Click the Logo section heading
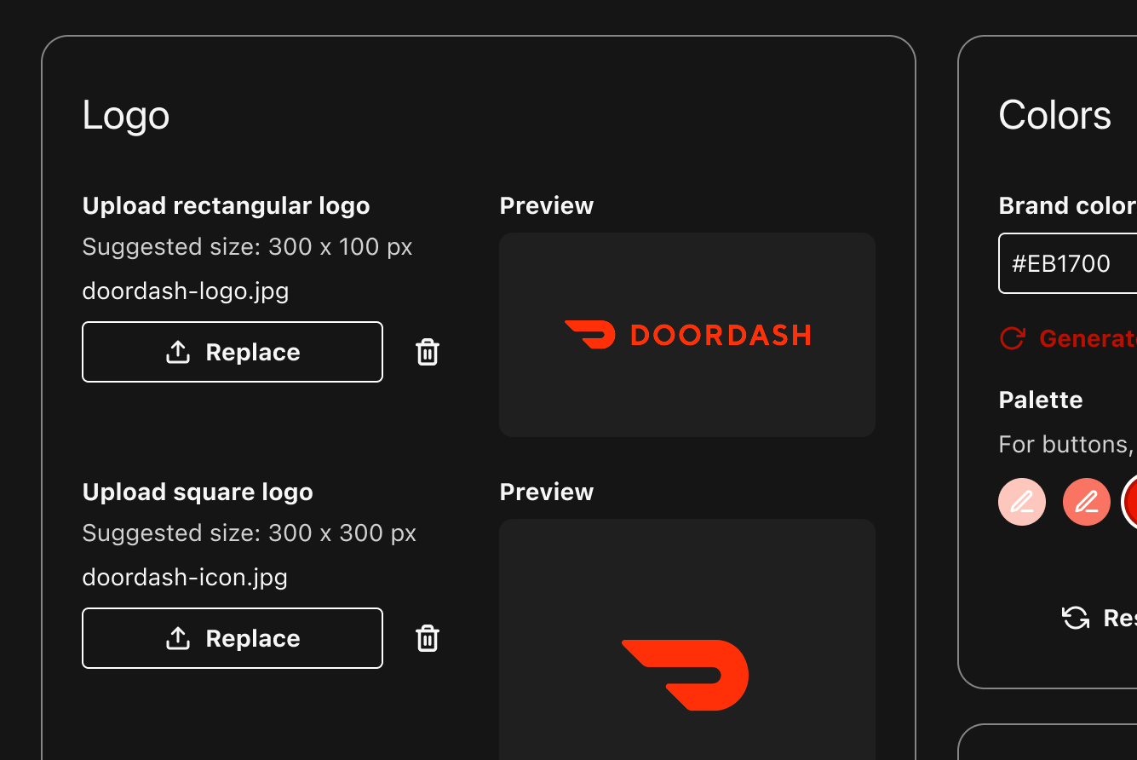 pyautogui.click(x=126, y=115)
